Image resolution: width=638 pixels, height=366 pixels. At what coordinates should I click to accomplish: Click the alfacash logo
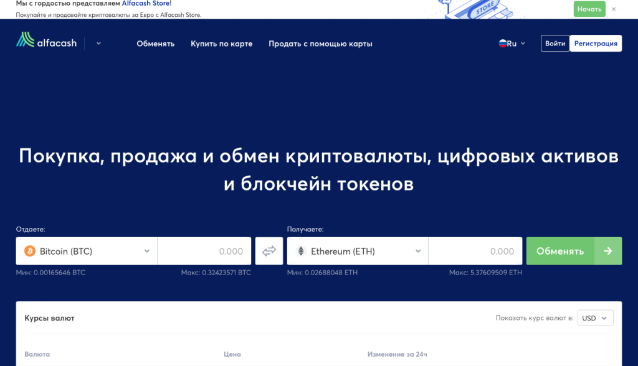tap(46, 40)
